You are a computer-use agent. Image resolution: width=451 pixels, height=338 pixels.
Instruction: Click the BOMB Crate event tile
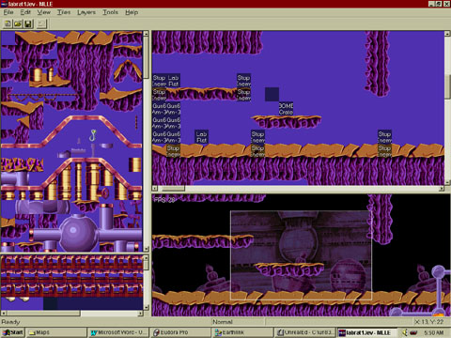(x=286, y=109)
